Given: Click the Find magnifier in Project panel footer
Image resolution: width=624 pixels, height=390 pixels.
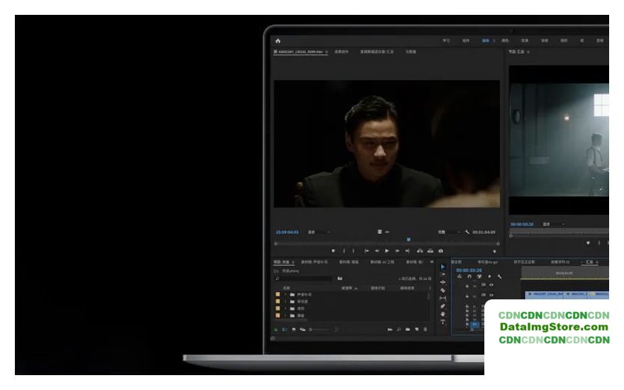Looking at the screenshot, I should coord(399,330).
